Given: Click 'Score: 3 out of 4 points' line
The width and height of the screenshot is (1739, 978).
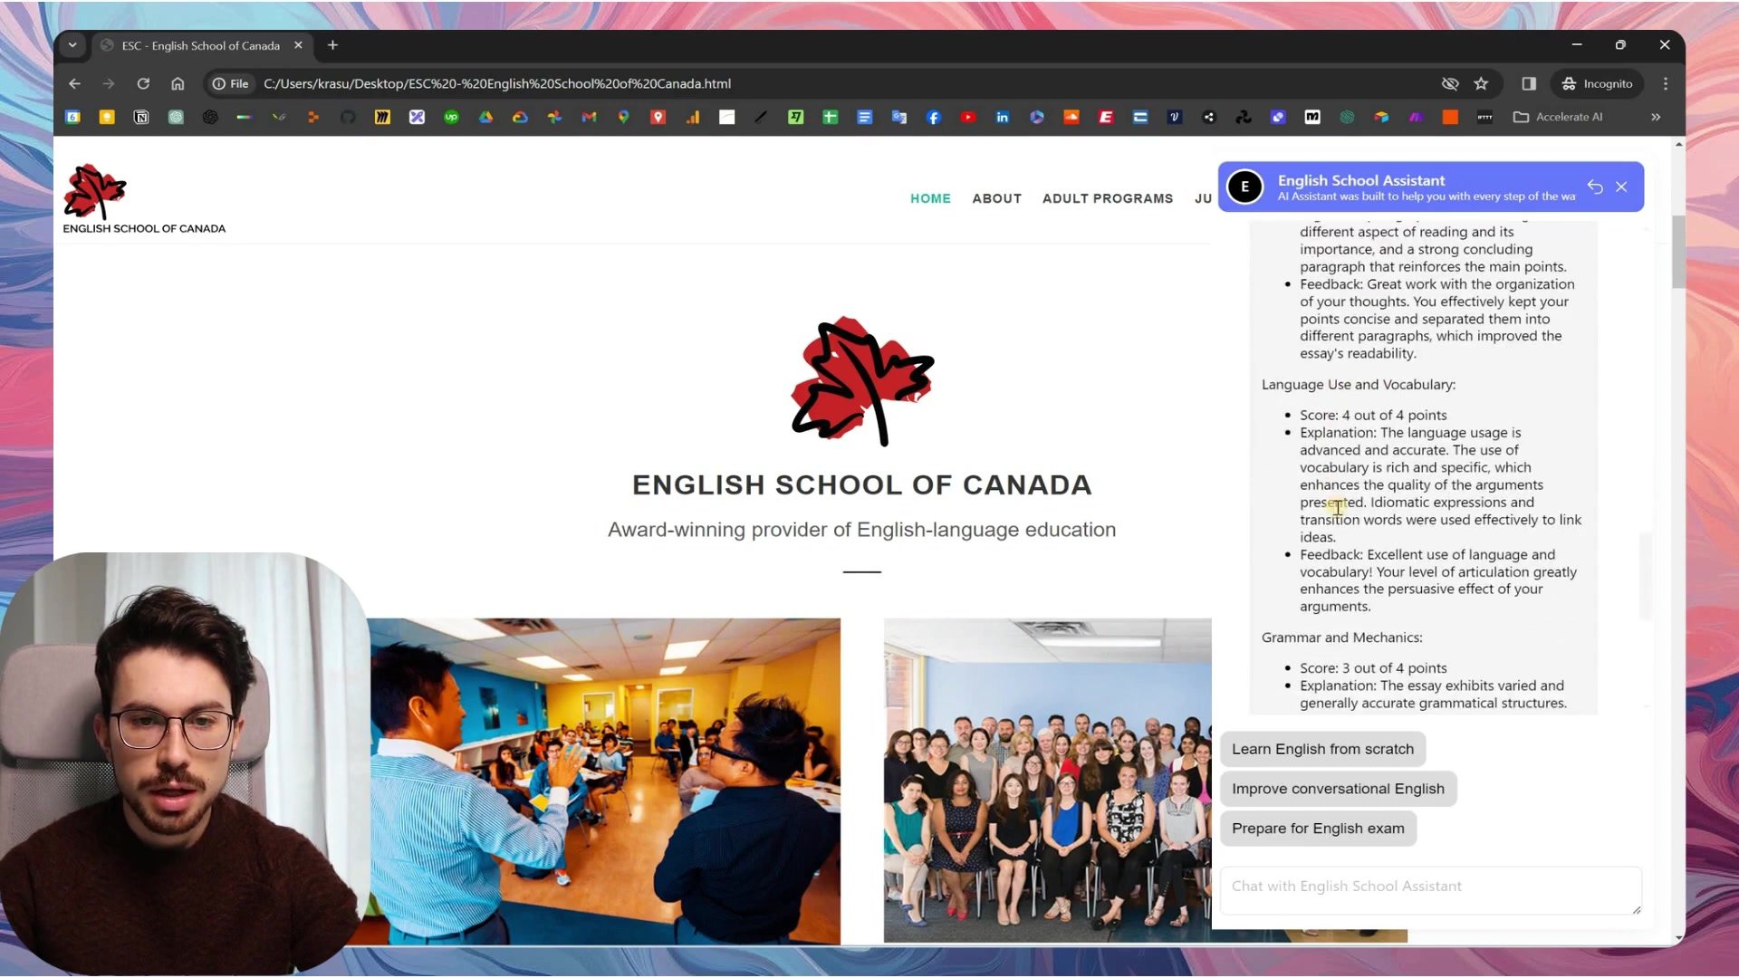Looking at the screenshot, I should pos(1373,668).
